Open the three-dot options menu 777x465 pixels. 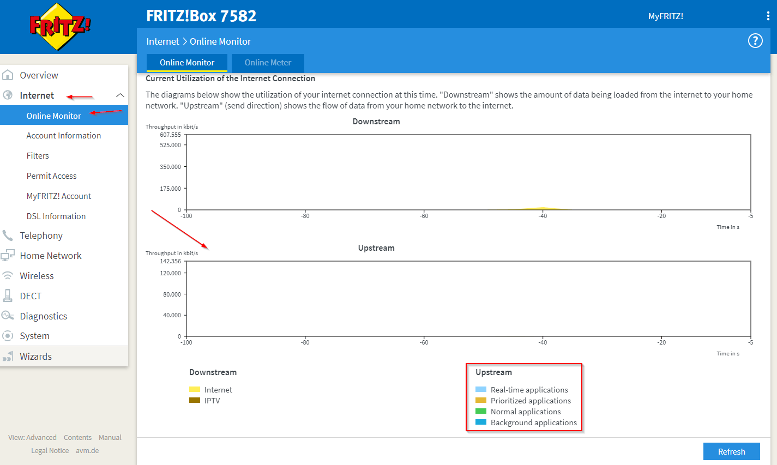(768, 16)
